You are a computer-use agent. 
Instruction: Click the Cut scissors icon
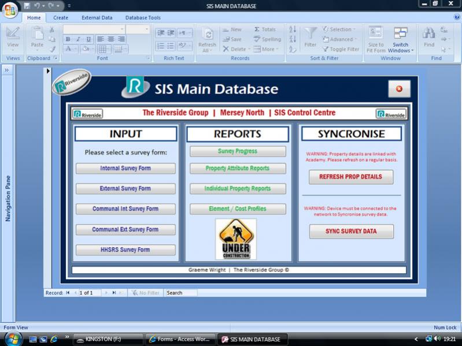point(52,29)
